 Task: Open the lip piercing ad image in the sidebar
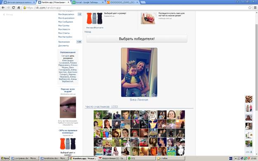tap(68, 107)
